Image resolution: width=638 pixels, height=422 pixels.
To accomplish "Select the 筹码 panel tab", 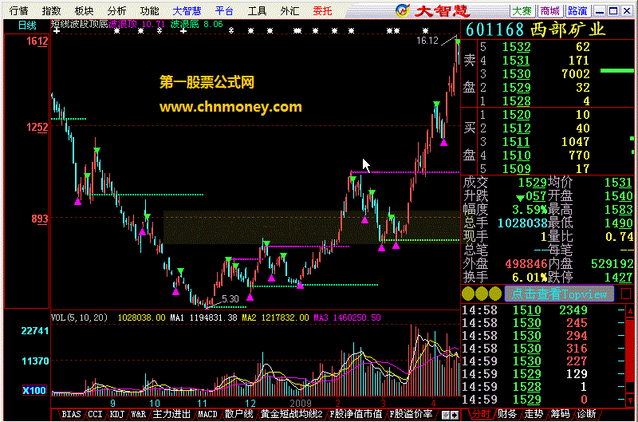I will tap(561, 414).
